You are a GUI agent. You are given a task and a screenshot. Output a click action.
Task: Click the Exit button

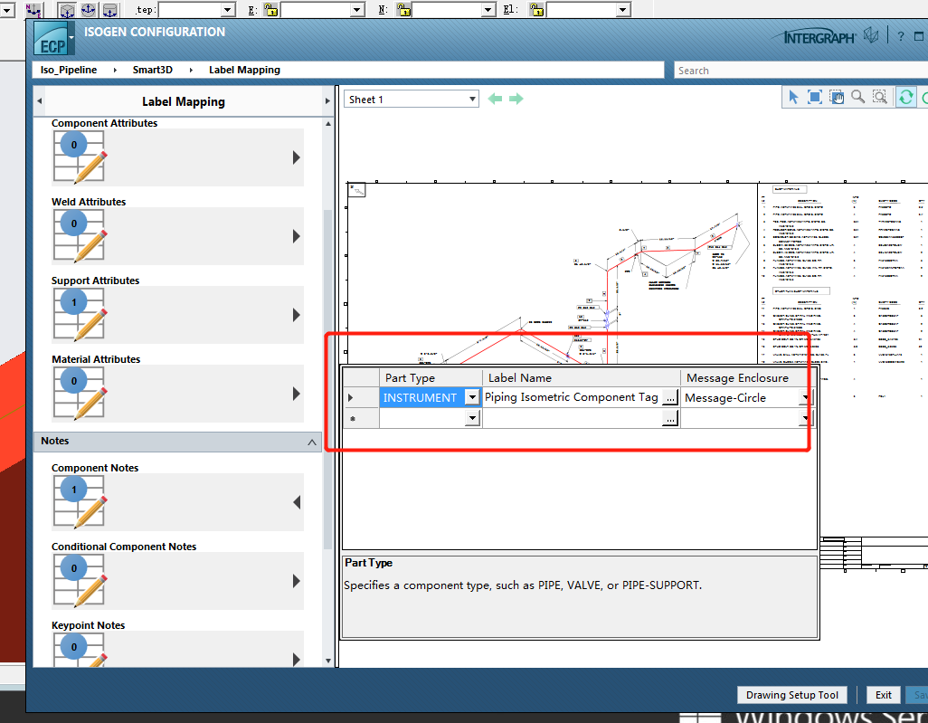tap(883, 695)
